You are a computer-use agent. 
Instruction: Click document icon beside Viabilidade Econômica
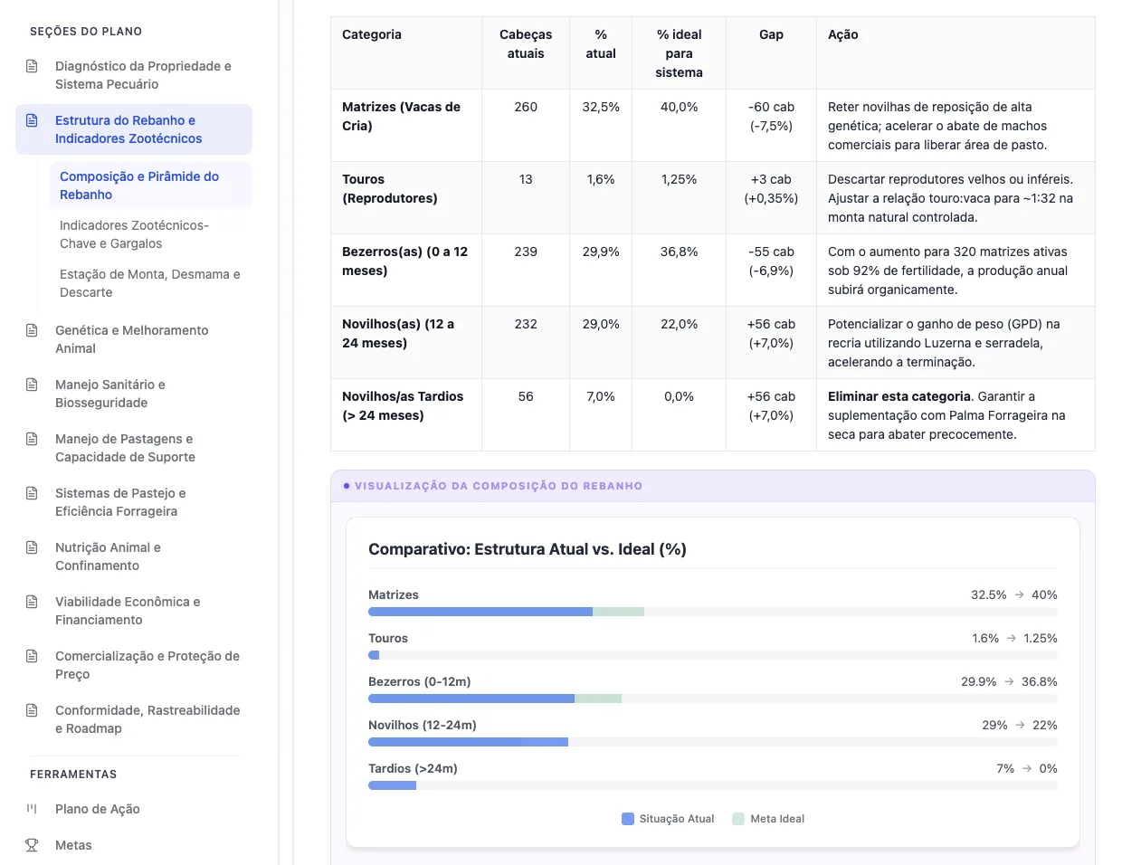tap(32, 602)
